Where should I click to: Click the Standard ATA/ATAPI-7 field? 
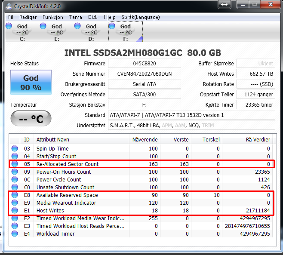[x=191, y=115]
